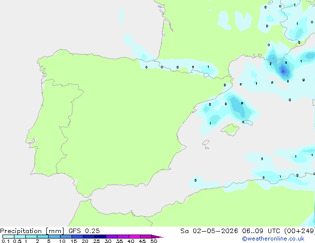Click the 20–25 mm legend color swatch
The image size is (315, 243).
(x=89, y=237)
